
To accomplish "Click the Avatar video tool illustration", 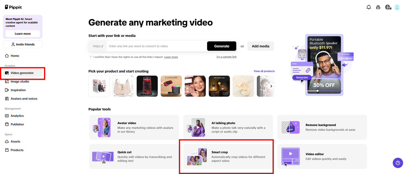I will pyautogui.click(x=102, y=127).
